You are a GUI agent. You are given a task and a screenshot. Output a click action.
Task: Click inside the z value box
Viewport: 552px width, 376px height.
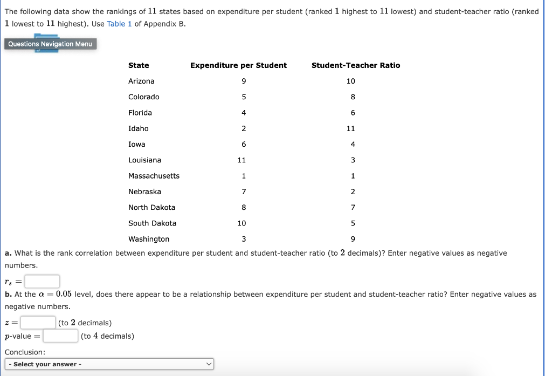(37, 322)
